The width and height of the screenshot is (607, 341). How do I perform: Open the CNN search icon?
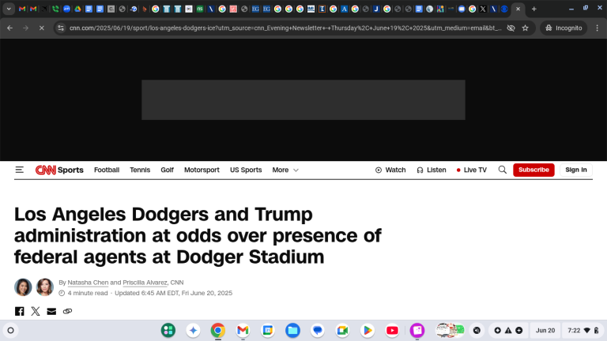(x=503, y=170)
